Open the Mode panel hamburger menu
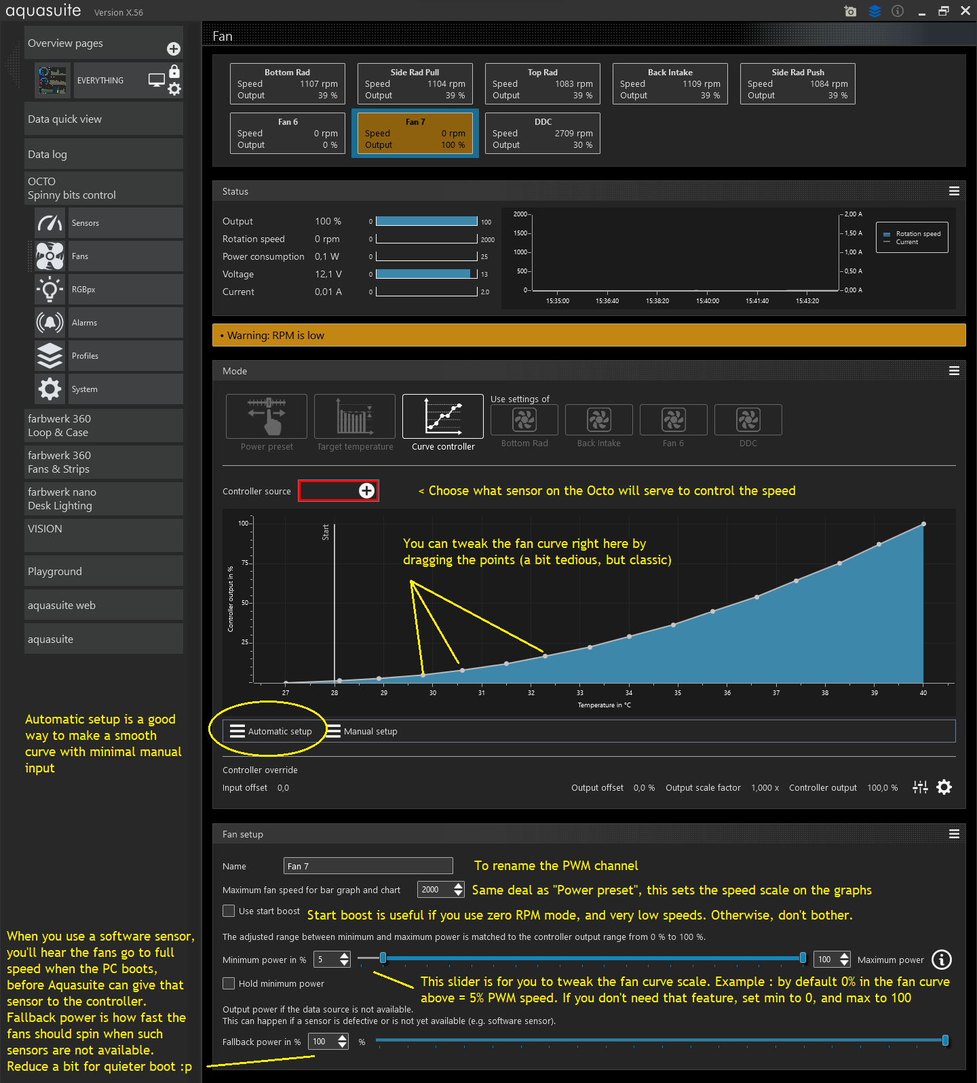Screen dimensions: 977x1083 tap(954, 371)
